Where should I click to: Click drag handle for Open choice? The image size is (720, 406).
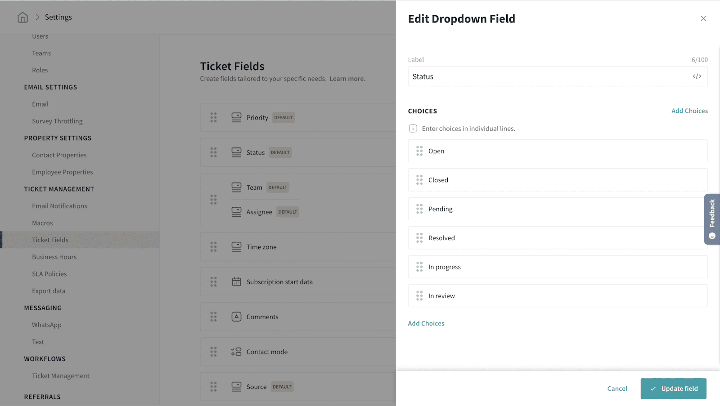419,151
